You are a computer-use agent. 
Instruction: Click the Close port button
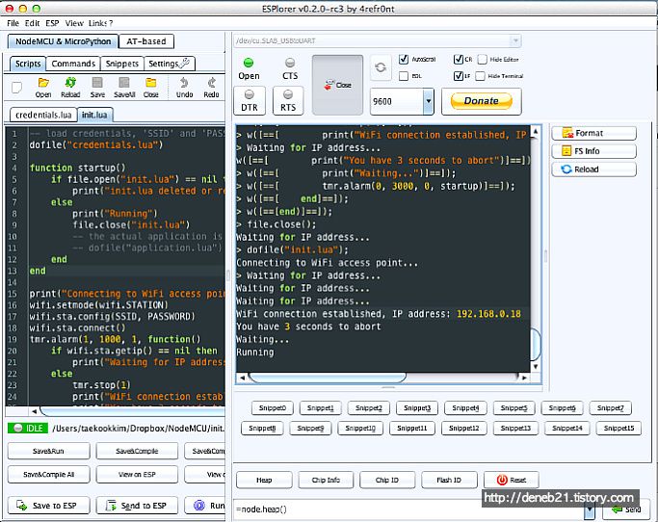tap(337, 85)
